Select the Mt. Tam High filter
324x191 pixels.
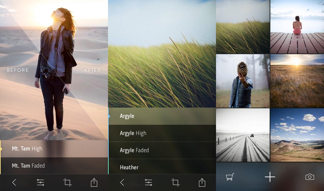54,149
